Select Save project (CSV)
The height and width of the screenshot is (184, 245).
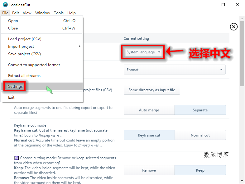[x=42, y=54]
